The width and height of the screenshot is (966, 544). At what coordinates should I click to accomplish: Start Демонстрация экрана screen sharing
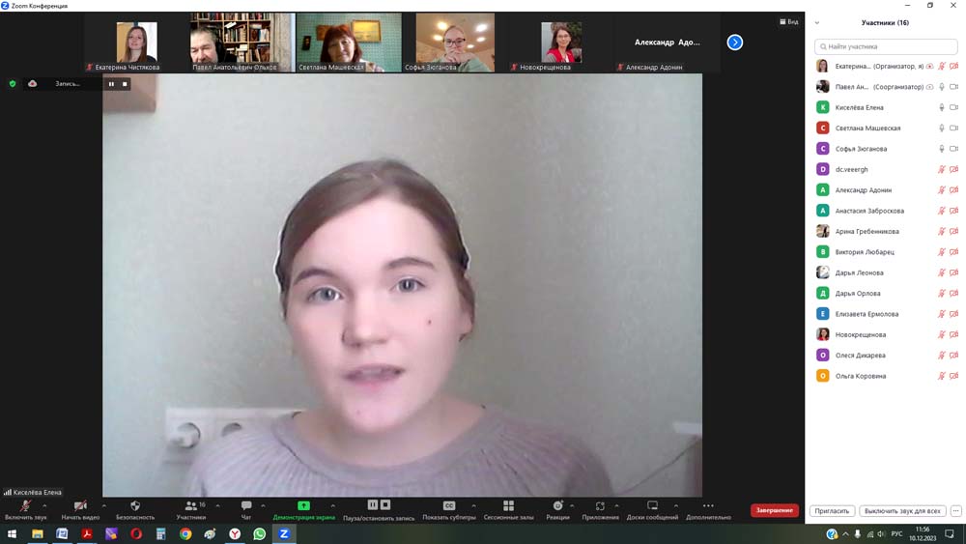point(303,505)
